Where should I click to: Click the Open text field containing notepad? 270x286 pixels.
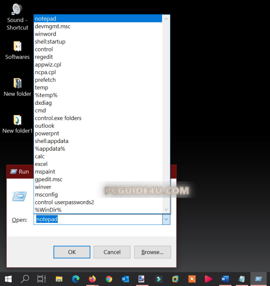click(x=98, y=219)
